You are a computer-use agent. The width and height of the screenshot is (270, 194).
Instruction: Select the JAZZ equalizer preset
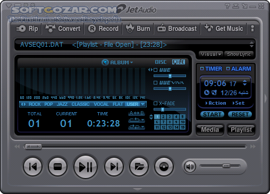coord(62,104)
